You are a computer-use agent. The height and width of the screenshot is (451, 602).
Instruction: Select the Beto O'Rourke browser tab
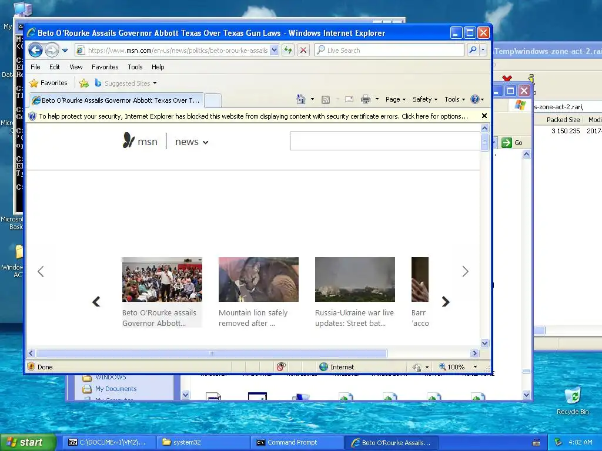(117, 100)
